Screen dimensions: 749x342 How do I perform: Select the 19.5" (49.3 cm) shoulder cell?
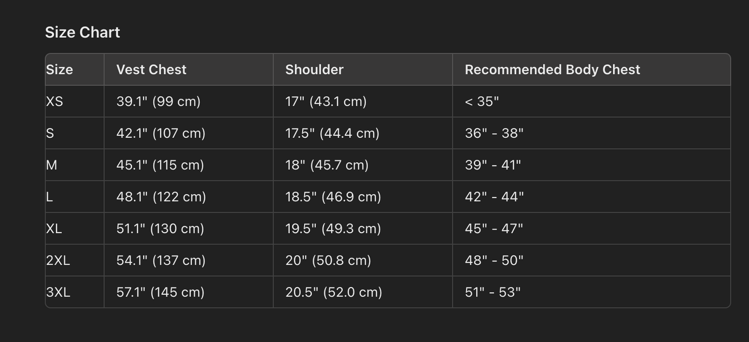pyautogui.click(x=333, y=229)
